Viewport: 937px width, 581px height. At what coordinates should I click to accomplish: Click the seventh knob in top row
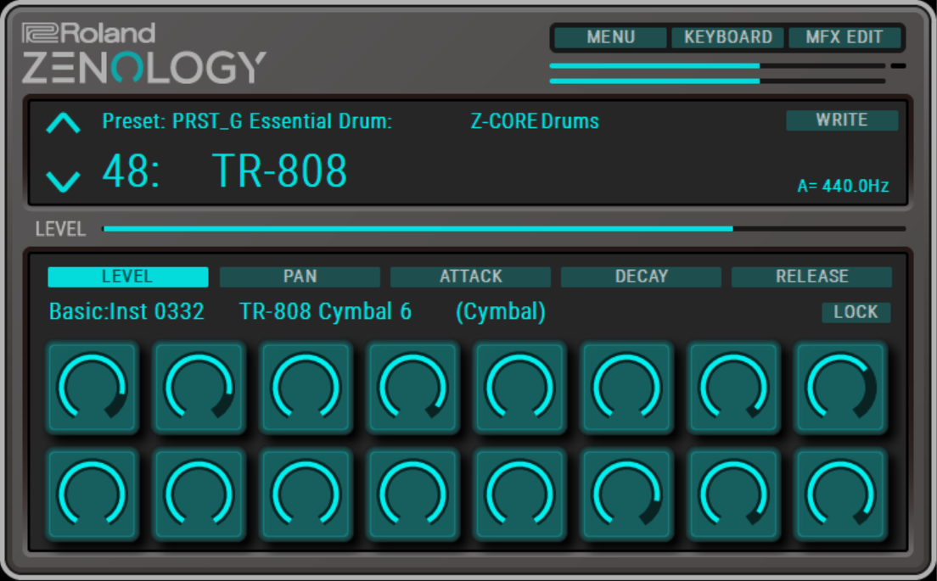coord(734,387)
